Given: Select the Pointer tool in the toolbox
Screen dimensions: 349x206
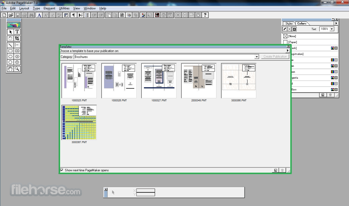Looking at the screenshot, I should [x=10, y=32].
